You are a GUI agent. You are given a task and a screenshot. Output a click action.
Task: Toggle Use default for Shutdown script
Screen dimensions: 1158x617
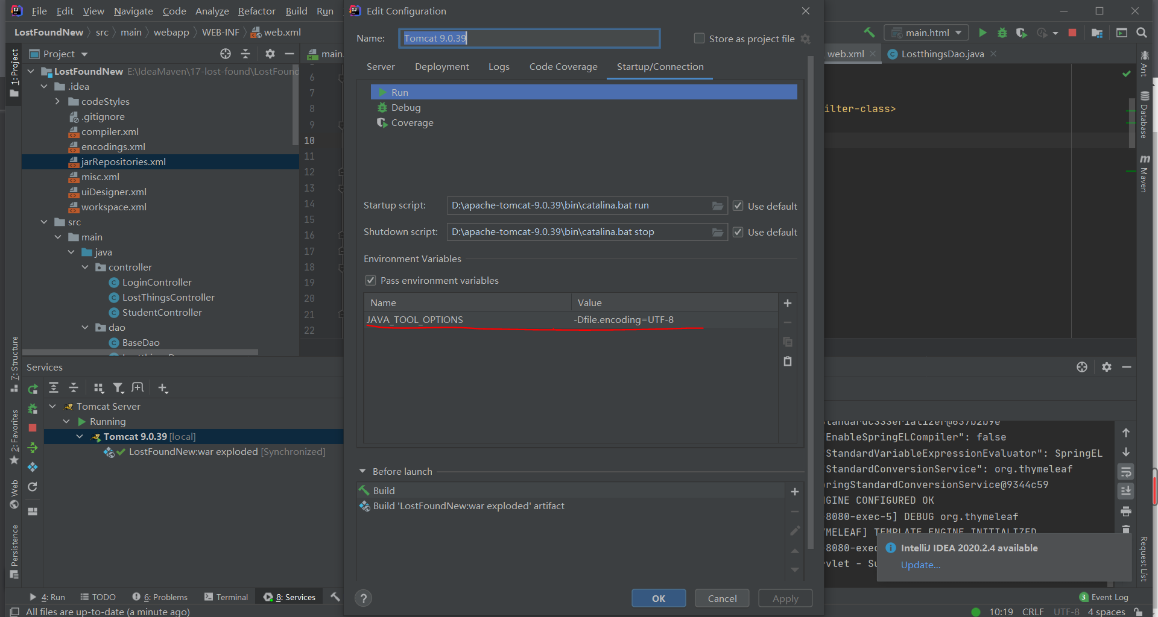(x=738, y=232)
